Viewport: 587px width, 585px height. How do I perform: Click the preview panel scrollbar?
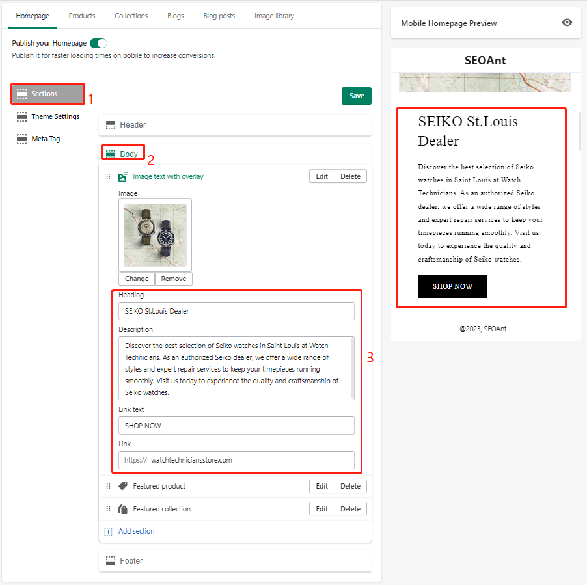click(x=580, y=131)
